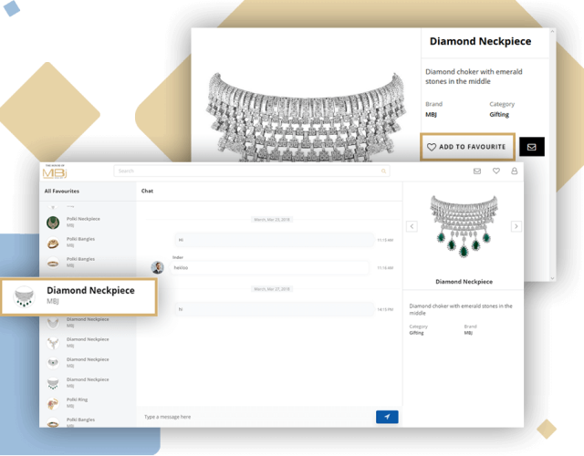Viewport: 584px width, 456px height.
Task: Open the user account lock icon
Action: click(515, 171)
